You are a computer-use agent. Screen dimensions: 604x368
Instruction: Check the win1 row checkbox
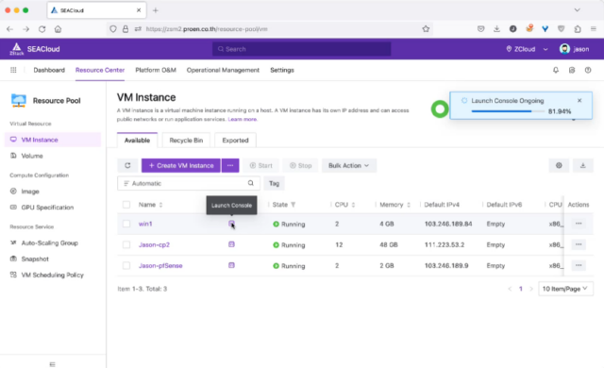126,224
